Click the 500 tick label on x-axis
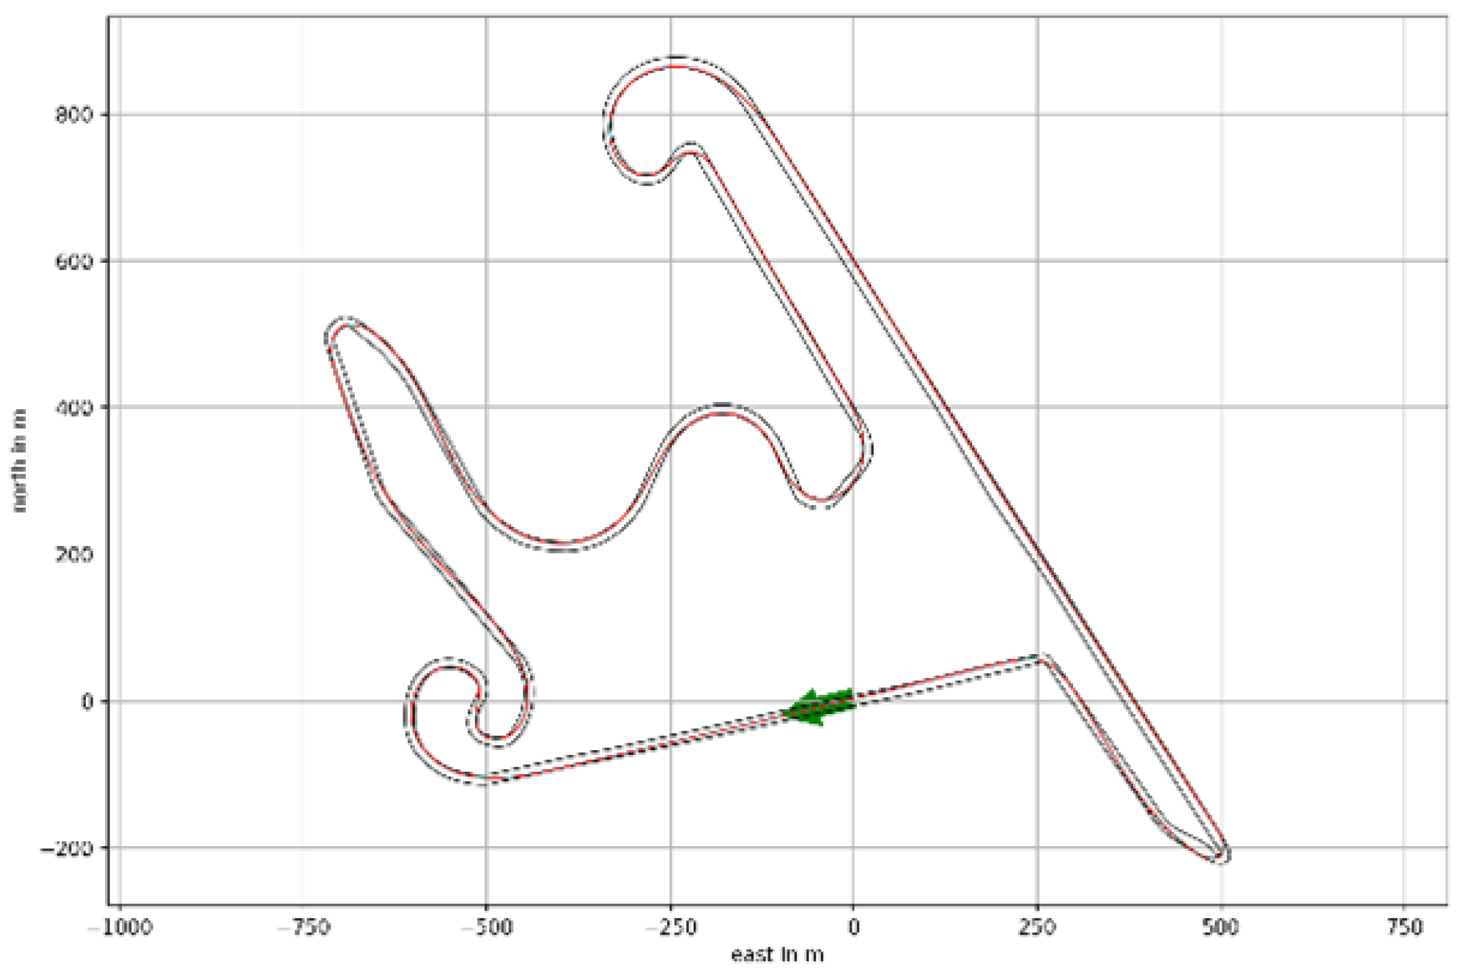The width and height of the screenshot is (1460, 972). point(1221,928)
